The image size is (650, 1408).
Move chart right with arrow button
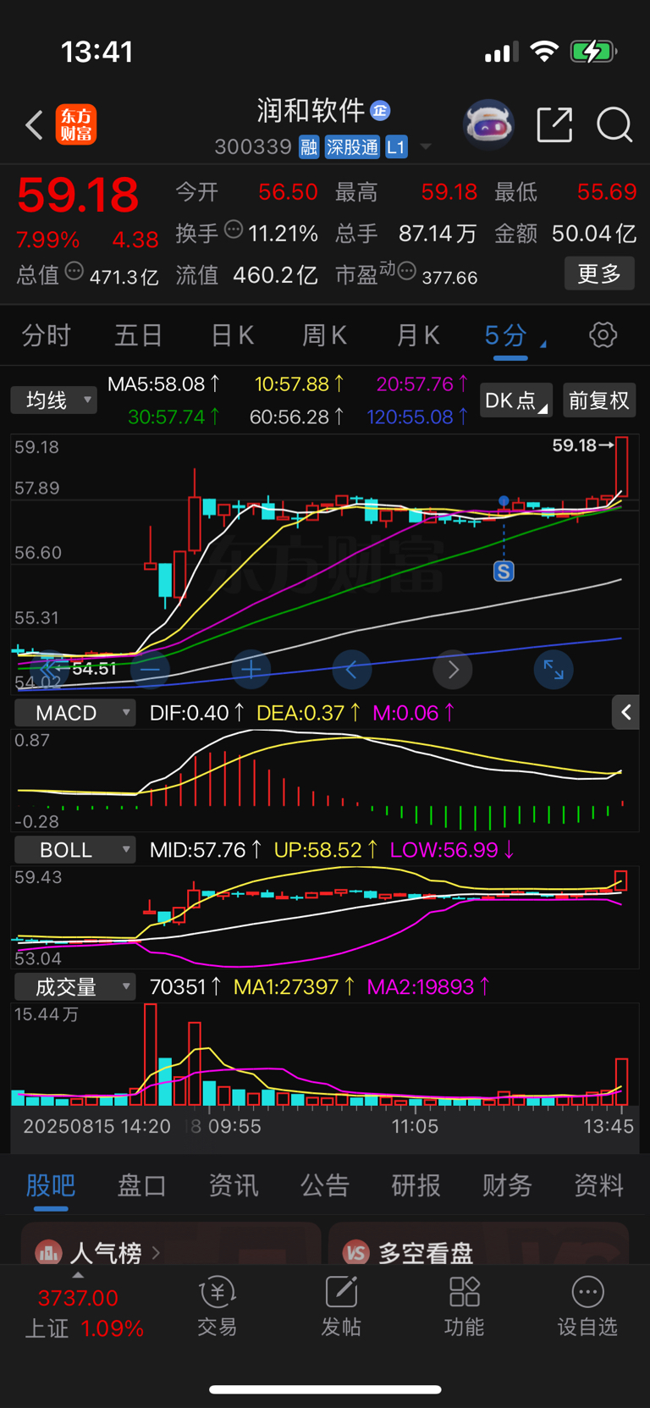[x=453, y=670]
